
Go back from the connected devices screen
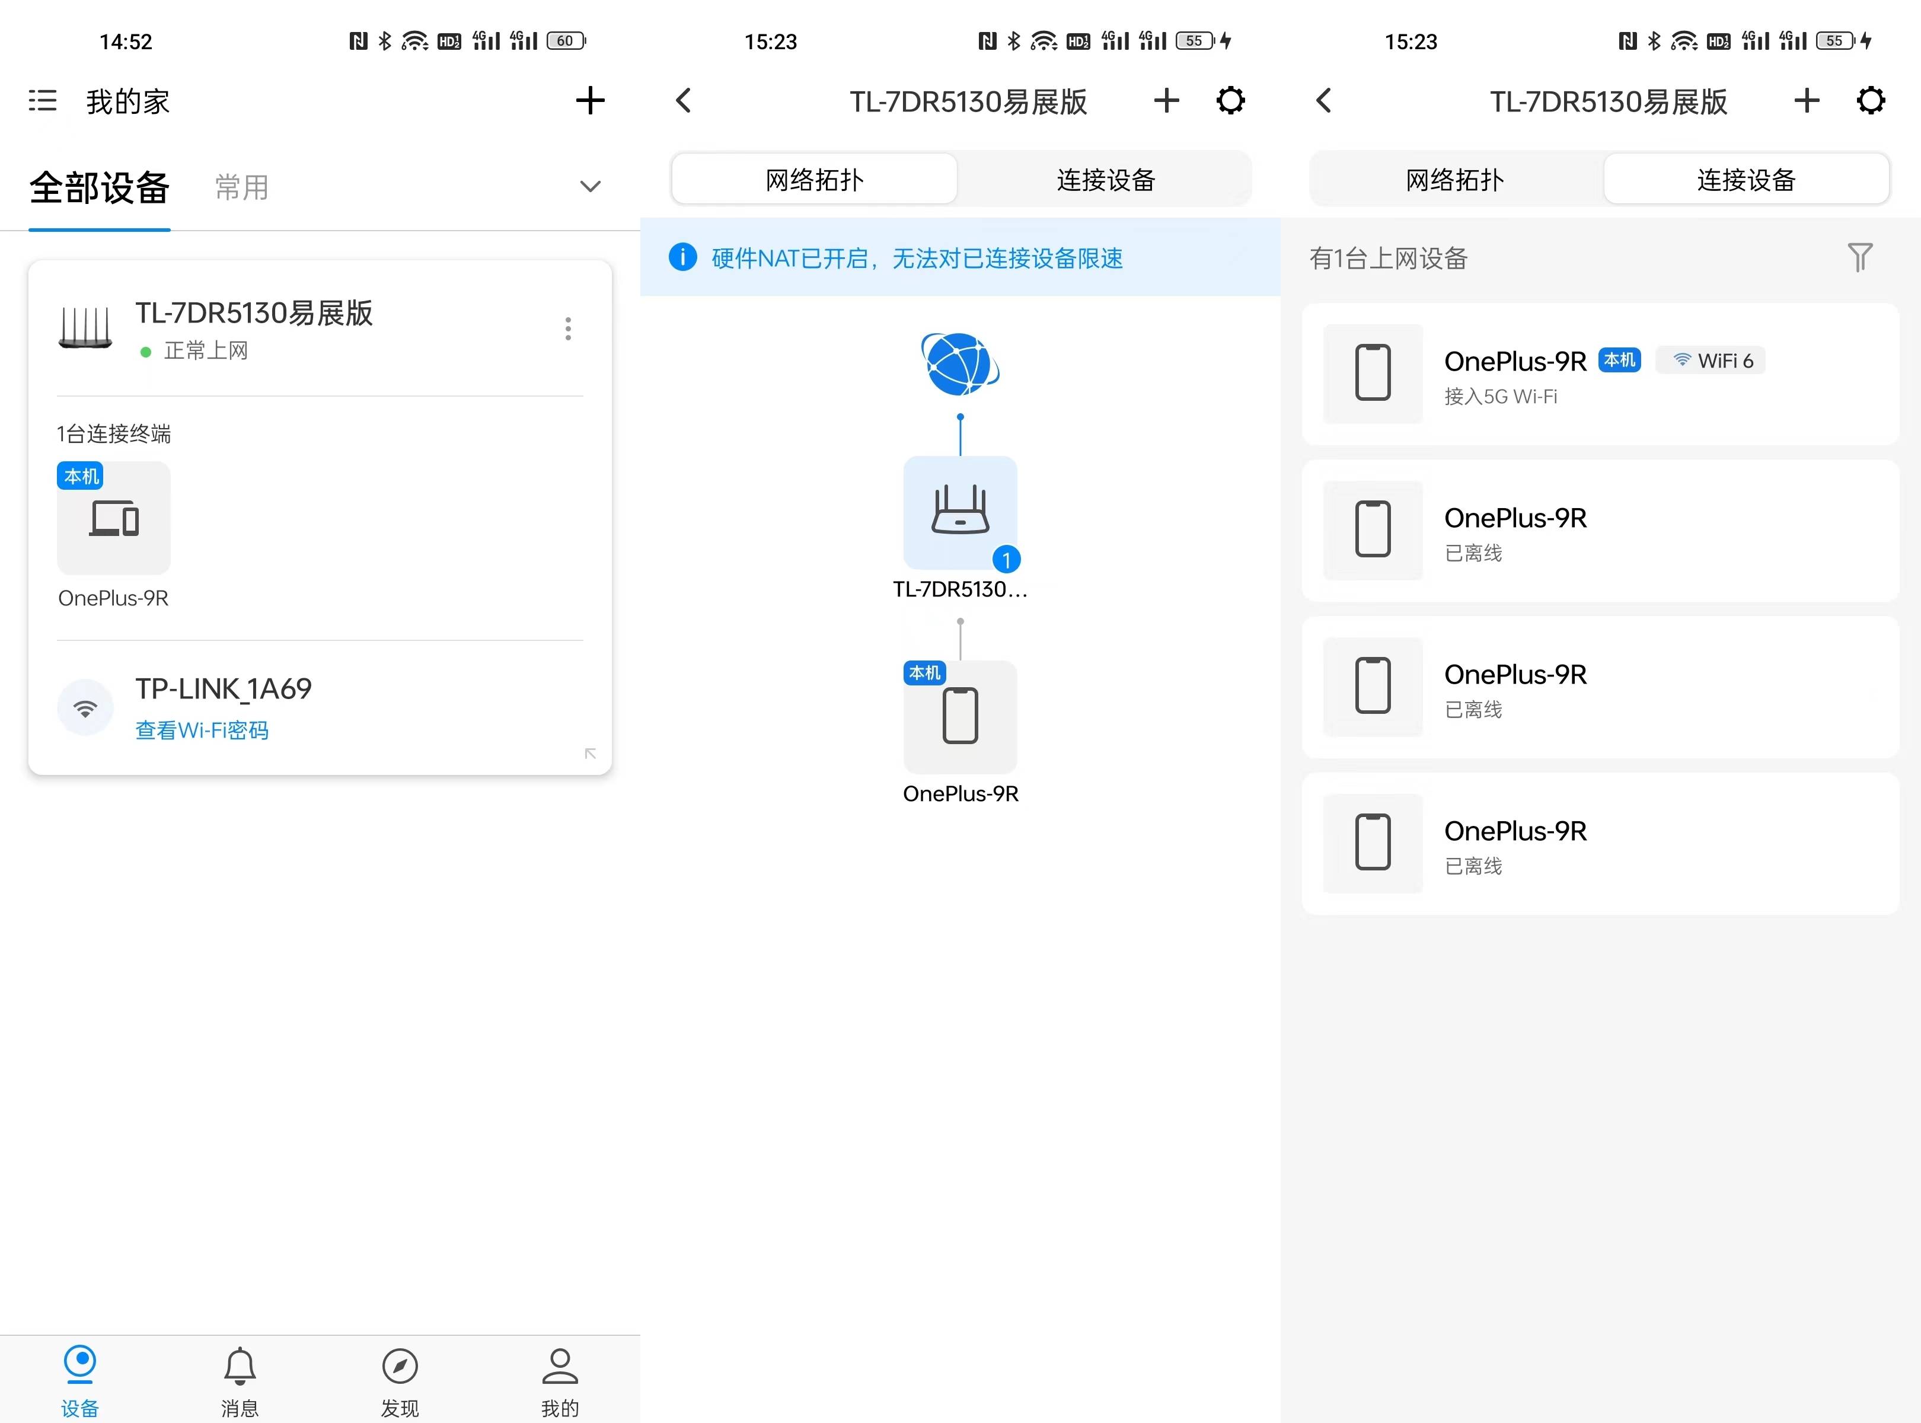[1324, 101]
